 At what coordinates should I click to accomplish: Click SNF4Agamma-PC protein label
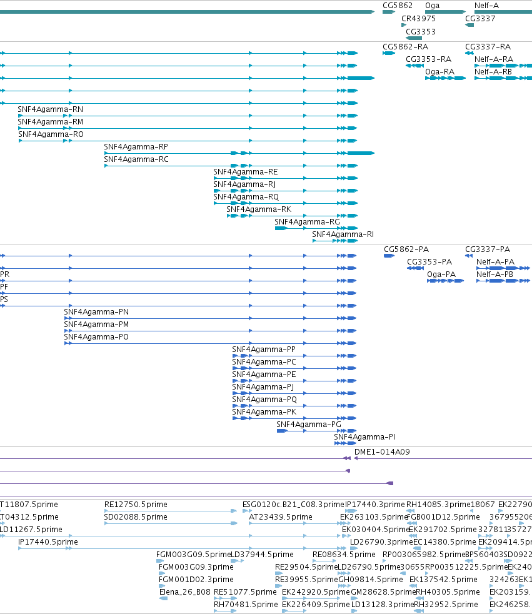point(264,362)
